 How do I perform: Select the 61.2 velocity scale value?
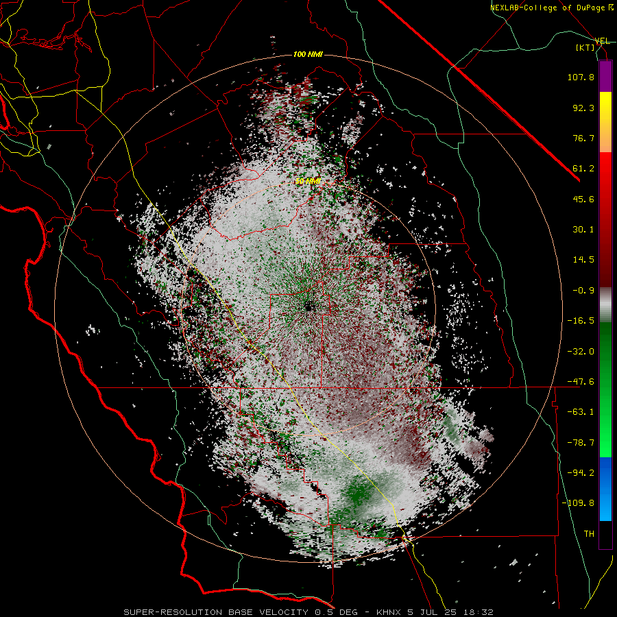coord(583,169)
